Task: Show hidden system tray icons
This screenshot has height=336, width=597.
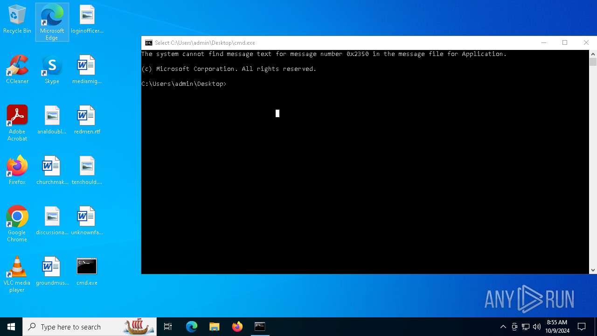Action: click(x=503, y=327)
